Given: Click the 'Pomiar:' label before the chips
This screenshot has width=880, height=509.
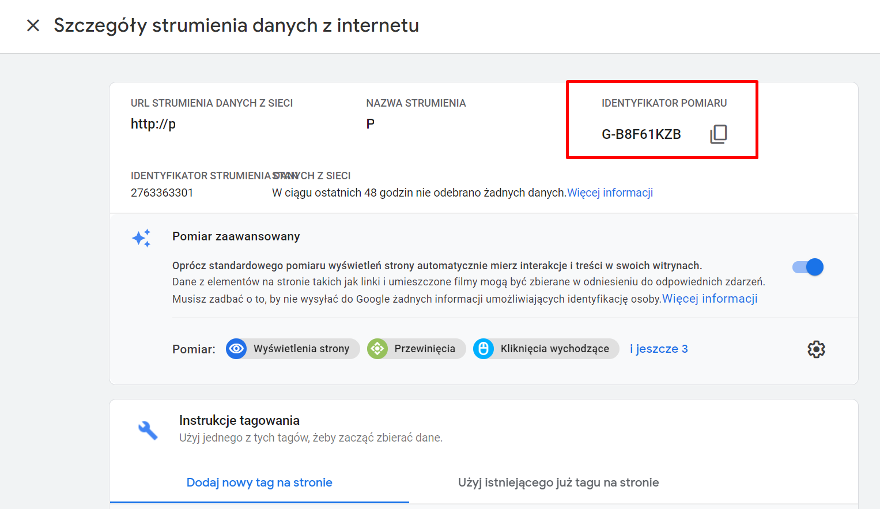Looking at the screenshot, I should tap(194, 349).
